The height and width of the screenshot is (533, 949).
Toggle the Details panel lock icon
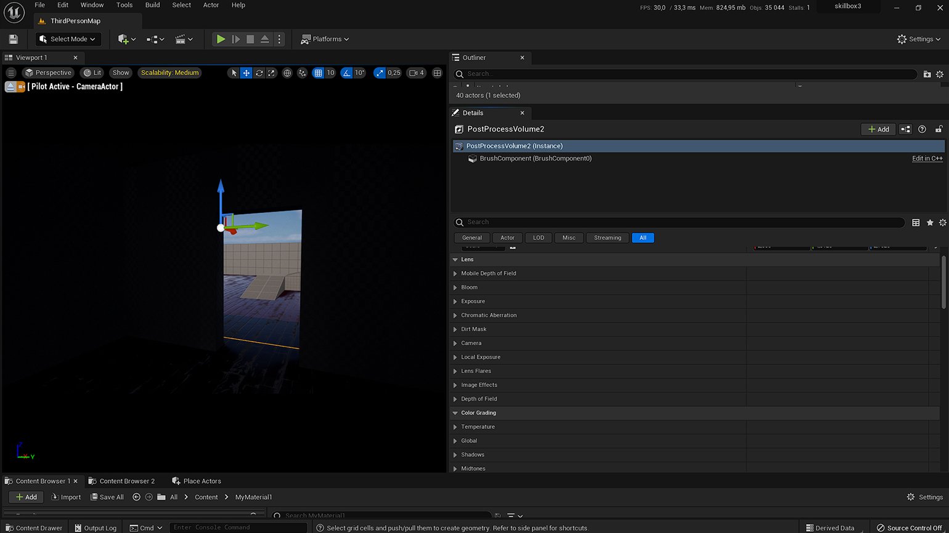[939, 129]
